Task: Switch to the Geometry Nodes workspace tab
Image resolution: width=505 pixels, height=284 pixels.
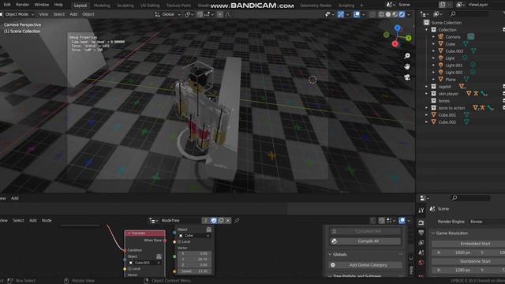Action: coord(316,6)
